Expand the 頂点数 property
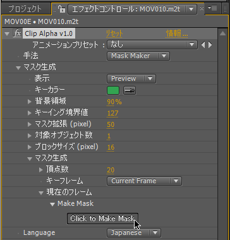 (x=41, y=170)
